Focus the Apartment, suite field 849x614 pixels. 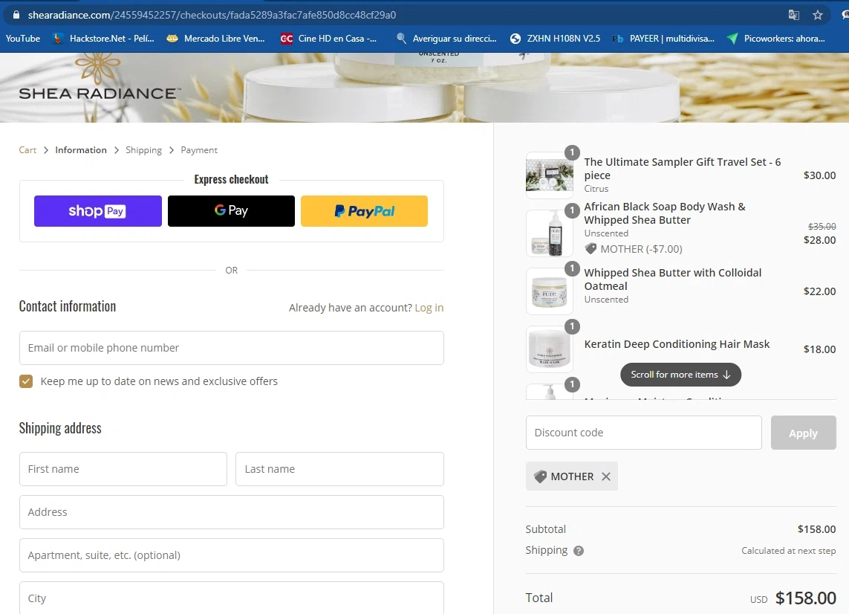231,555
